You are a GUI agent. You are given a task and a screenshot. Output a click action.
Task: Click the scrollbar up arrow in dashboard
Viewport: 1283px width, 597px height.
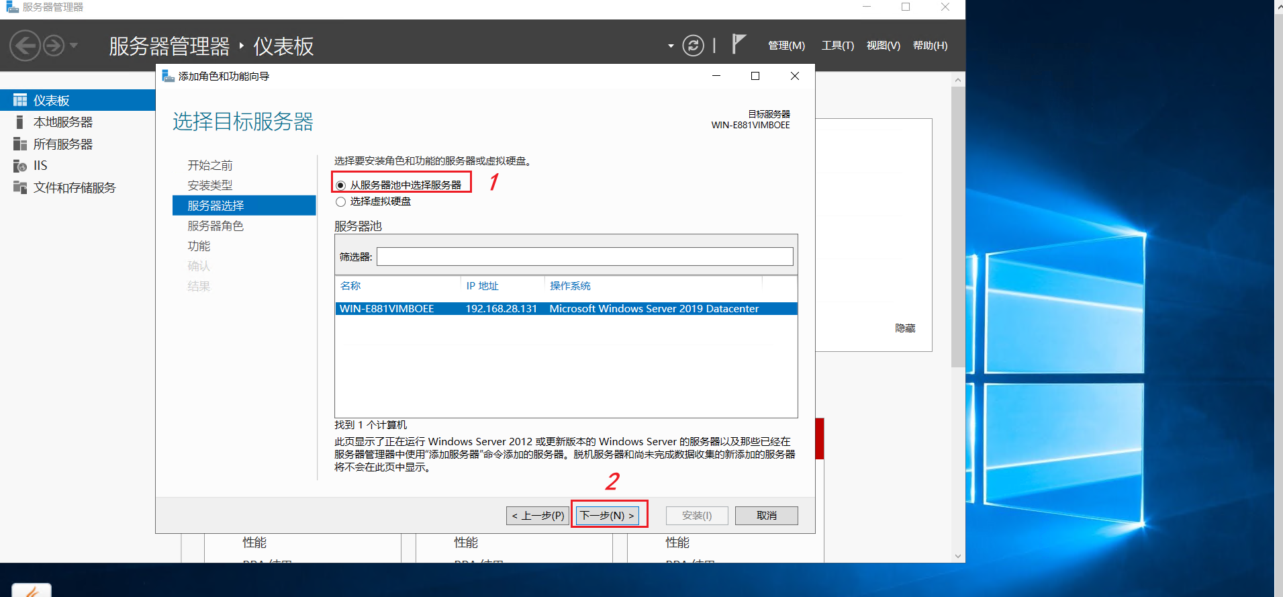coord(958,80)
